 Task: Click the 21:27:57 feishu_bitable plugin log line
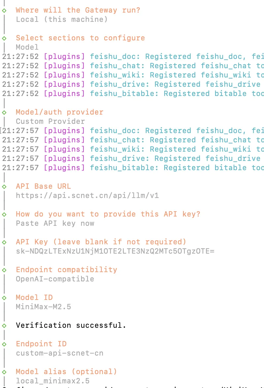coord(132,168)
